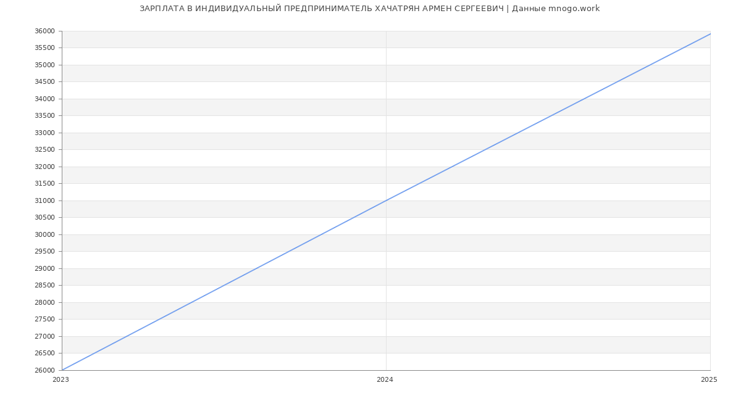The image size is (741, 401).
Task: Click the 26500 y-axis label
Action: (44, 353)
